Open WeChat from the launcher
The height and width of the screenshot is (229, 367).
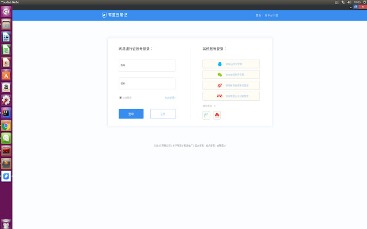[x=6, y=139]
